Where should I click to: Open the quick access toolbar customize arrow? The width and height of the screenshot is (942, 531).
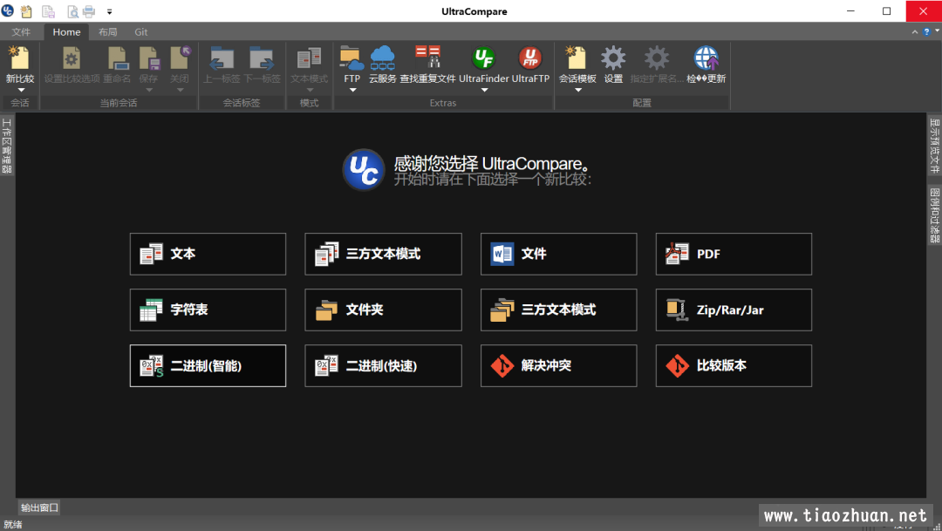(x=109, y=11)
